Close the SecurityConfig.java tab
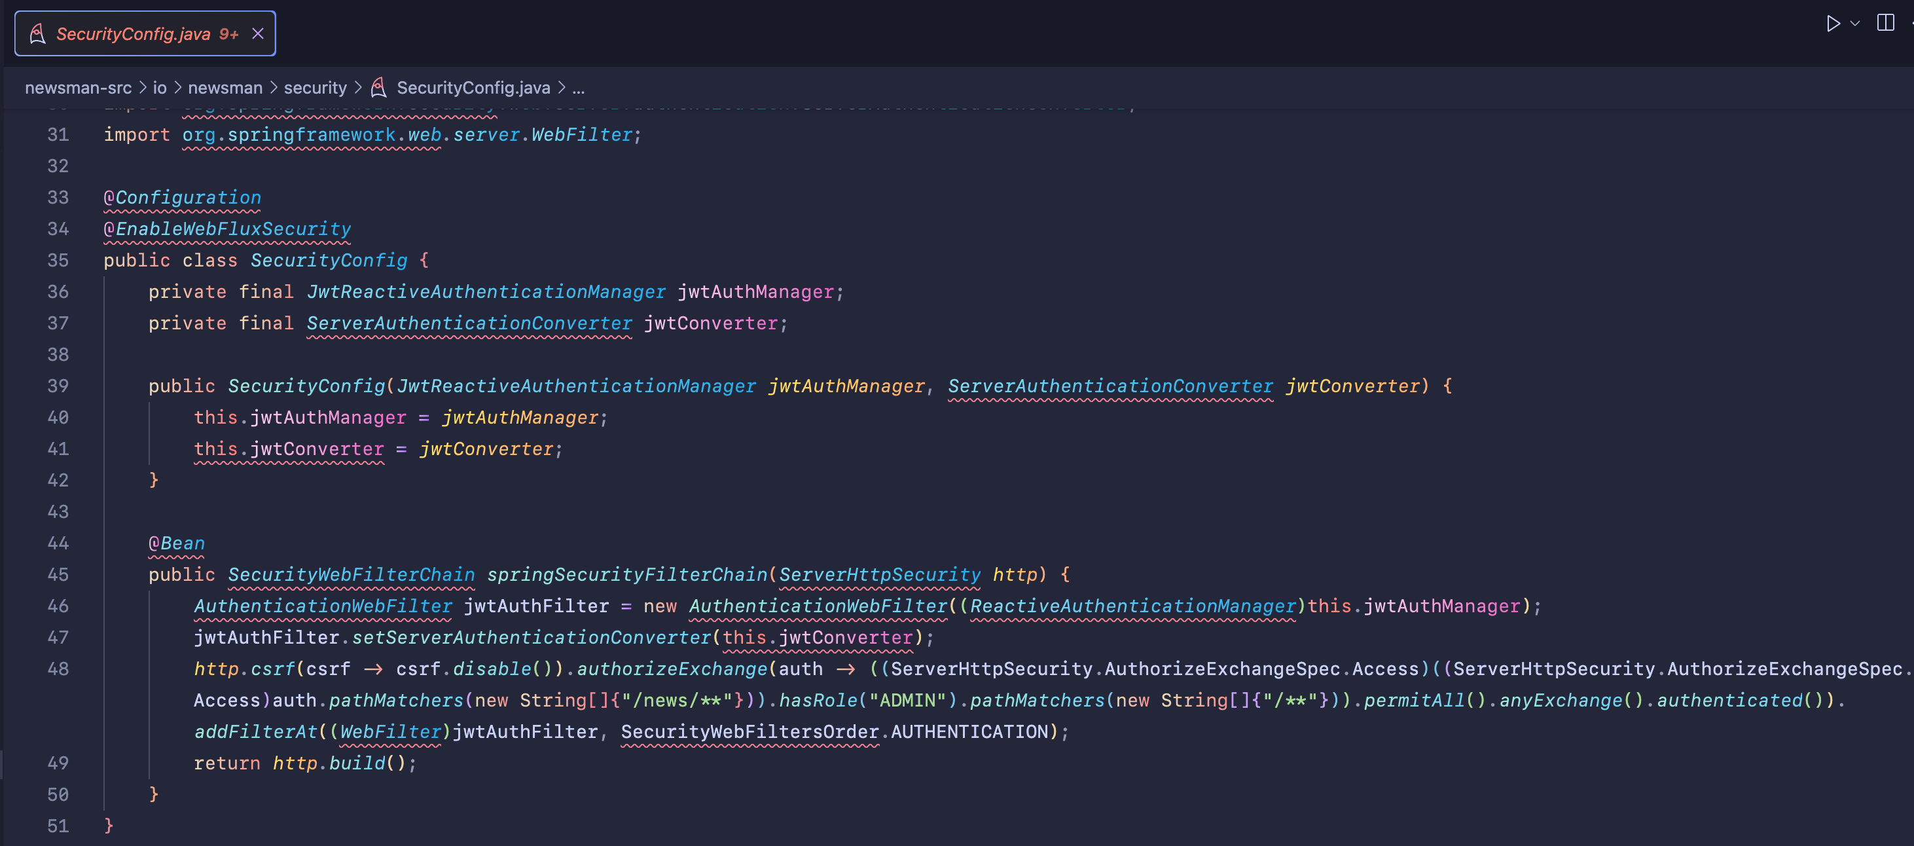The height and width of the screenshot is (846, 1914). pos(258,33)
